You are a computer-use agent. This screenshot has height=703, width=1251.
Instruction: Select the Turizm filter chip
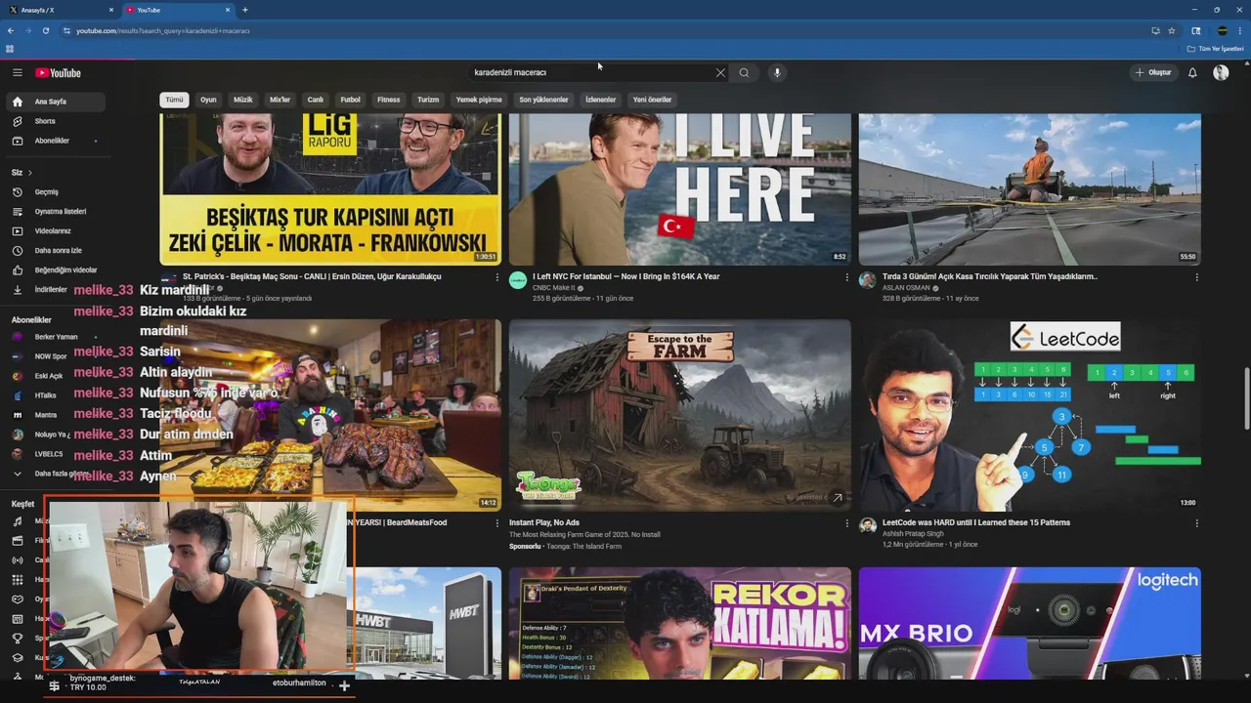(428, 100)
